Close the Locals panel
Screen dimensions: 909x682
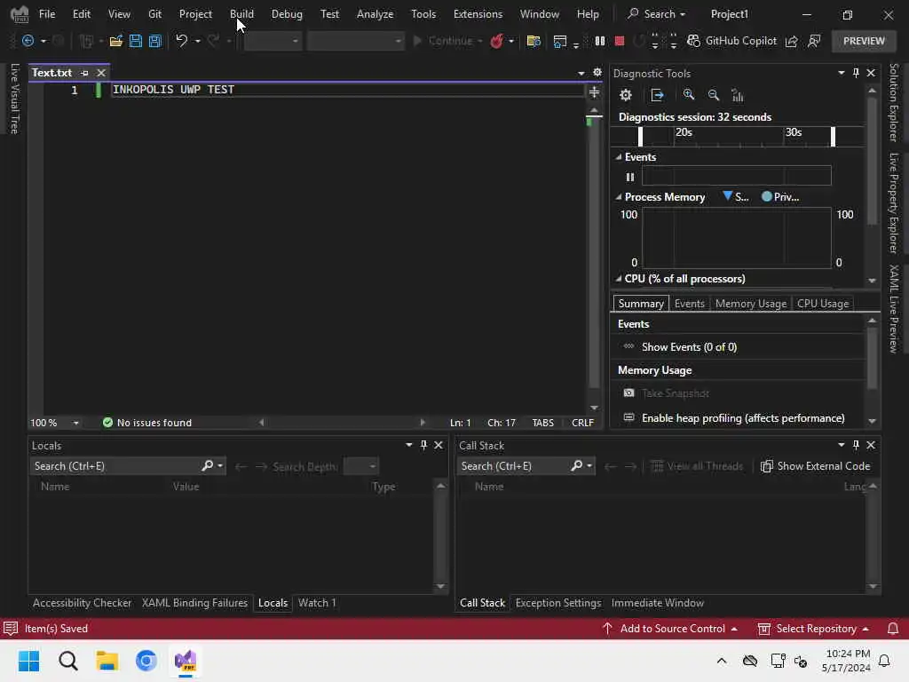[439, 445]
